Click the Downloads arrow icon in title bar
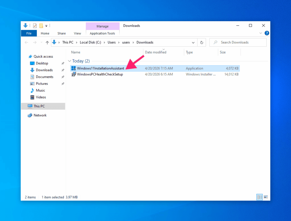 (x=26, y=25)
